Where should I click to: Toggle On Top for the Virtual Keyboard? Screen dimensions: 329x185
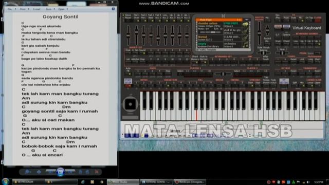(x=309, y=21)
